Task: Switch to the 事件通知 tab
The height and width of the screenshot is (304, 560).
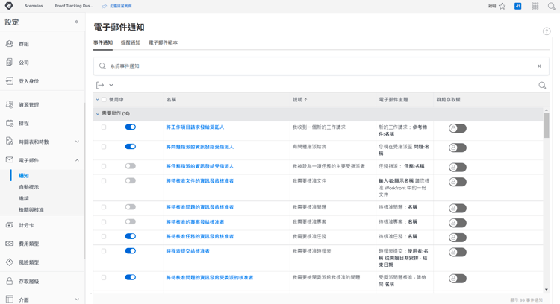Action: coord(103,42)
